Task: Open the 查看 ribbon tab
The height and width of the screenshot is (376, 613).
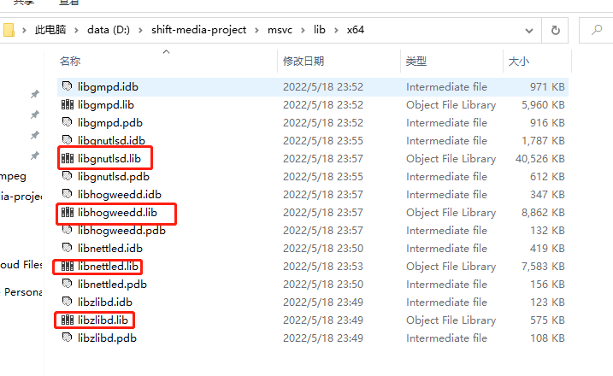Action: [x=70, y=3]
